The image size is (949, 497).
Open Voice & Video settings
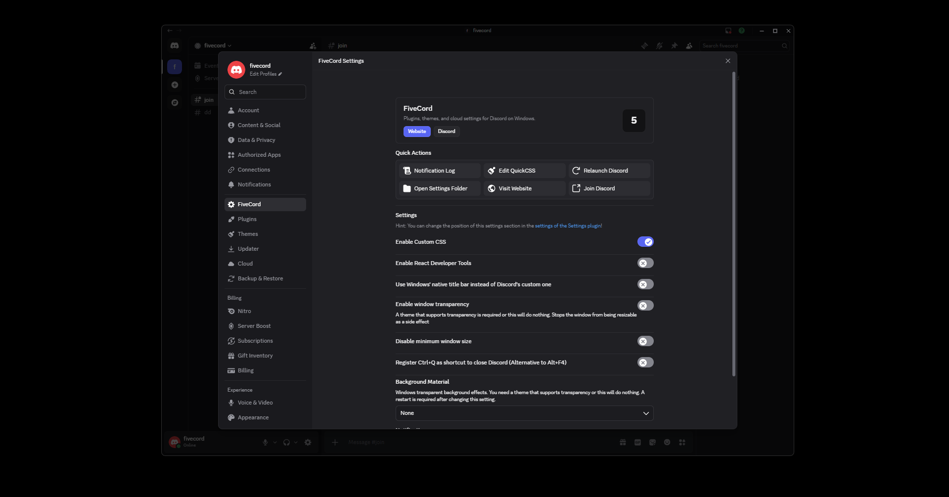point(265,403)
